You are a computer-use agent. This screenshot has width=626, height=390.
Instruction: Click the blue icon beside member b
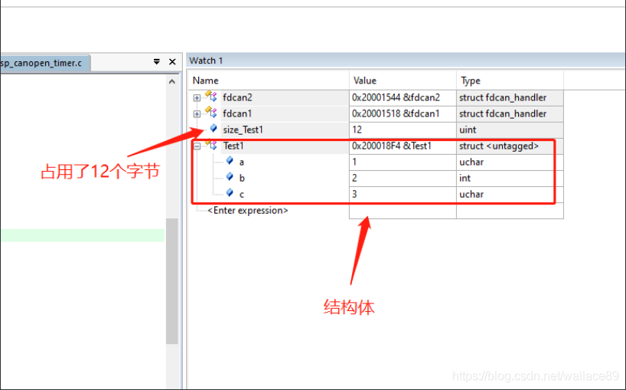(x=230, y=177)
